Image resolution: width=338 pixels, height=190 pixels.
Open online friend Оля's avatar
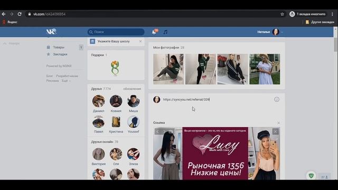click(116, 154)
